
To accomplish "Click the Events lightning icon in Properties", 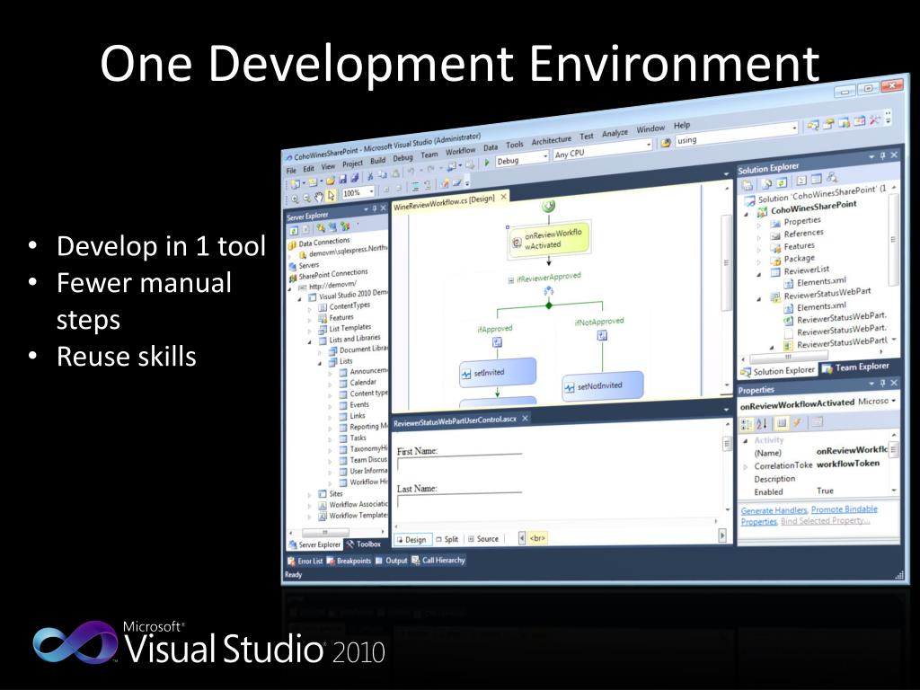I will coord(798,422).
